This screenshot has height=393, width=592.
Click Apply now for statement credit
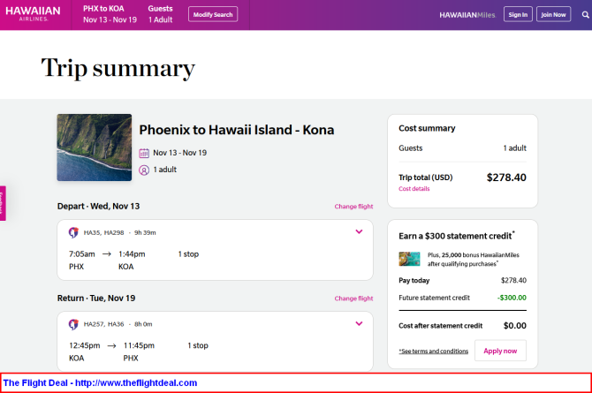(x=500, y=351)
